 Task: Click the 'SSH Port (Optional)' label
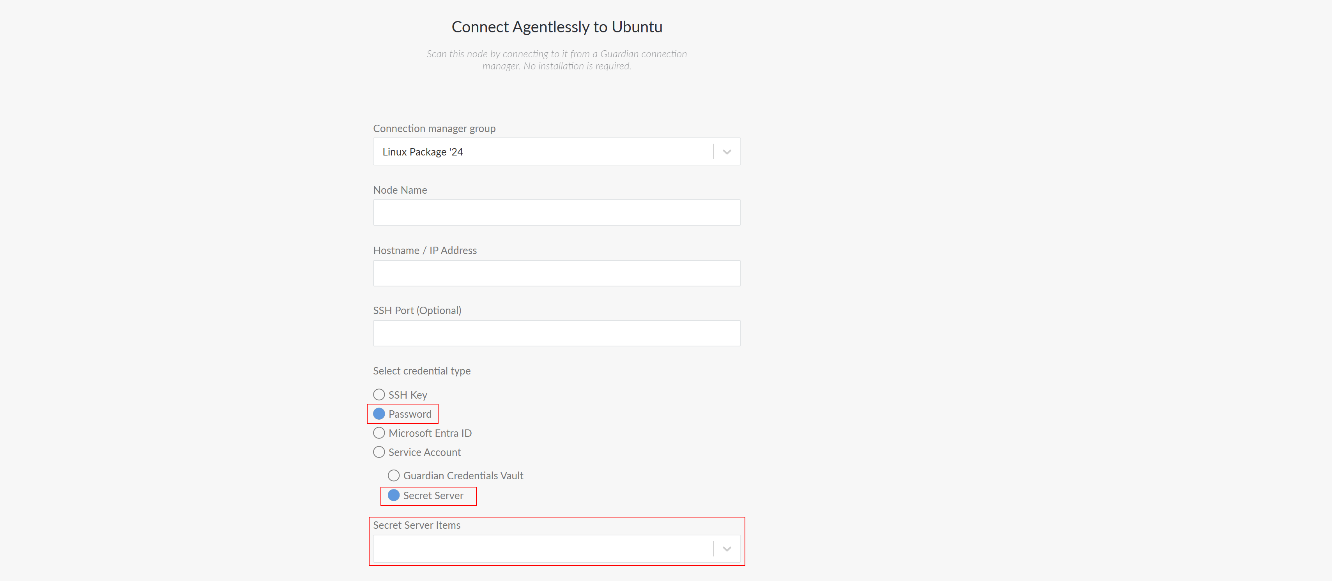[417, 311]
